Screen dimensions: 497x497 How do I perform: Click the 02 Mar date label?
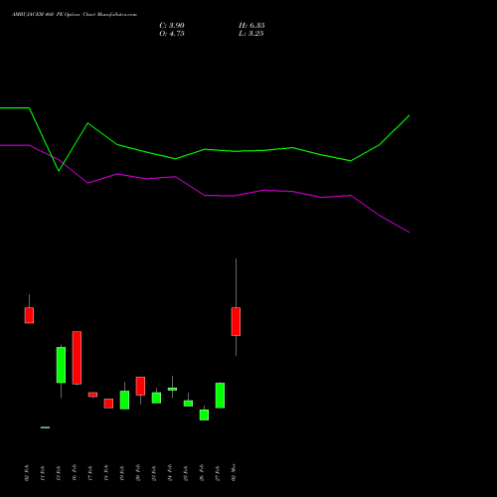click(x=234, y=473)
